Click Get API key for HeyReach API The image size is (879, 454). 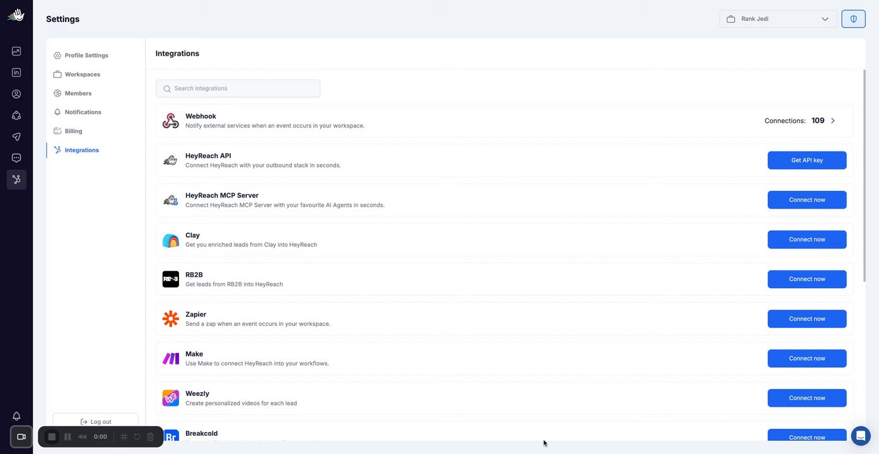pos(807,160)
